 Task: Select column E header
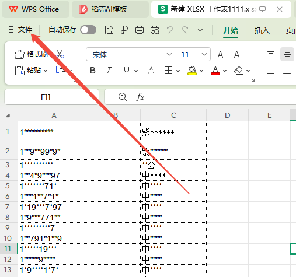pyautogui.click(x=270, y=115)
